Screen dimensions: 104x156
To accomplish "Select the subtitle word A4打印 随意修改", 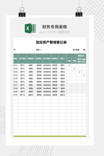I will 55,32.
